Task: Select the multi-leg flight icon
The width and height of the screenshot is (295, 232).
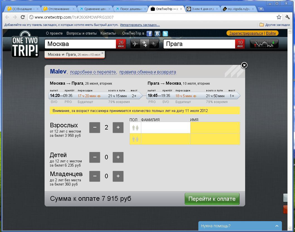Action: (154, 44)
